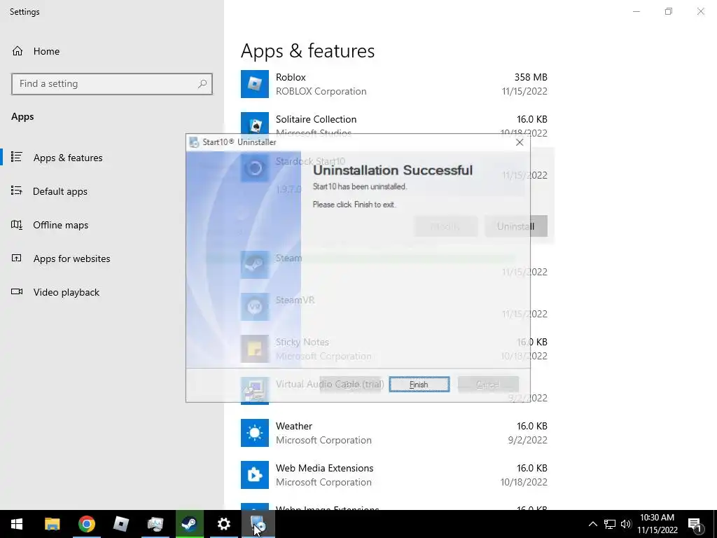This screenshot has width=717, height=538.
Task: Open Default apps settings page
Action: (60, 191)
